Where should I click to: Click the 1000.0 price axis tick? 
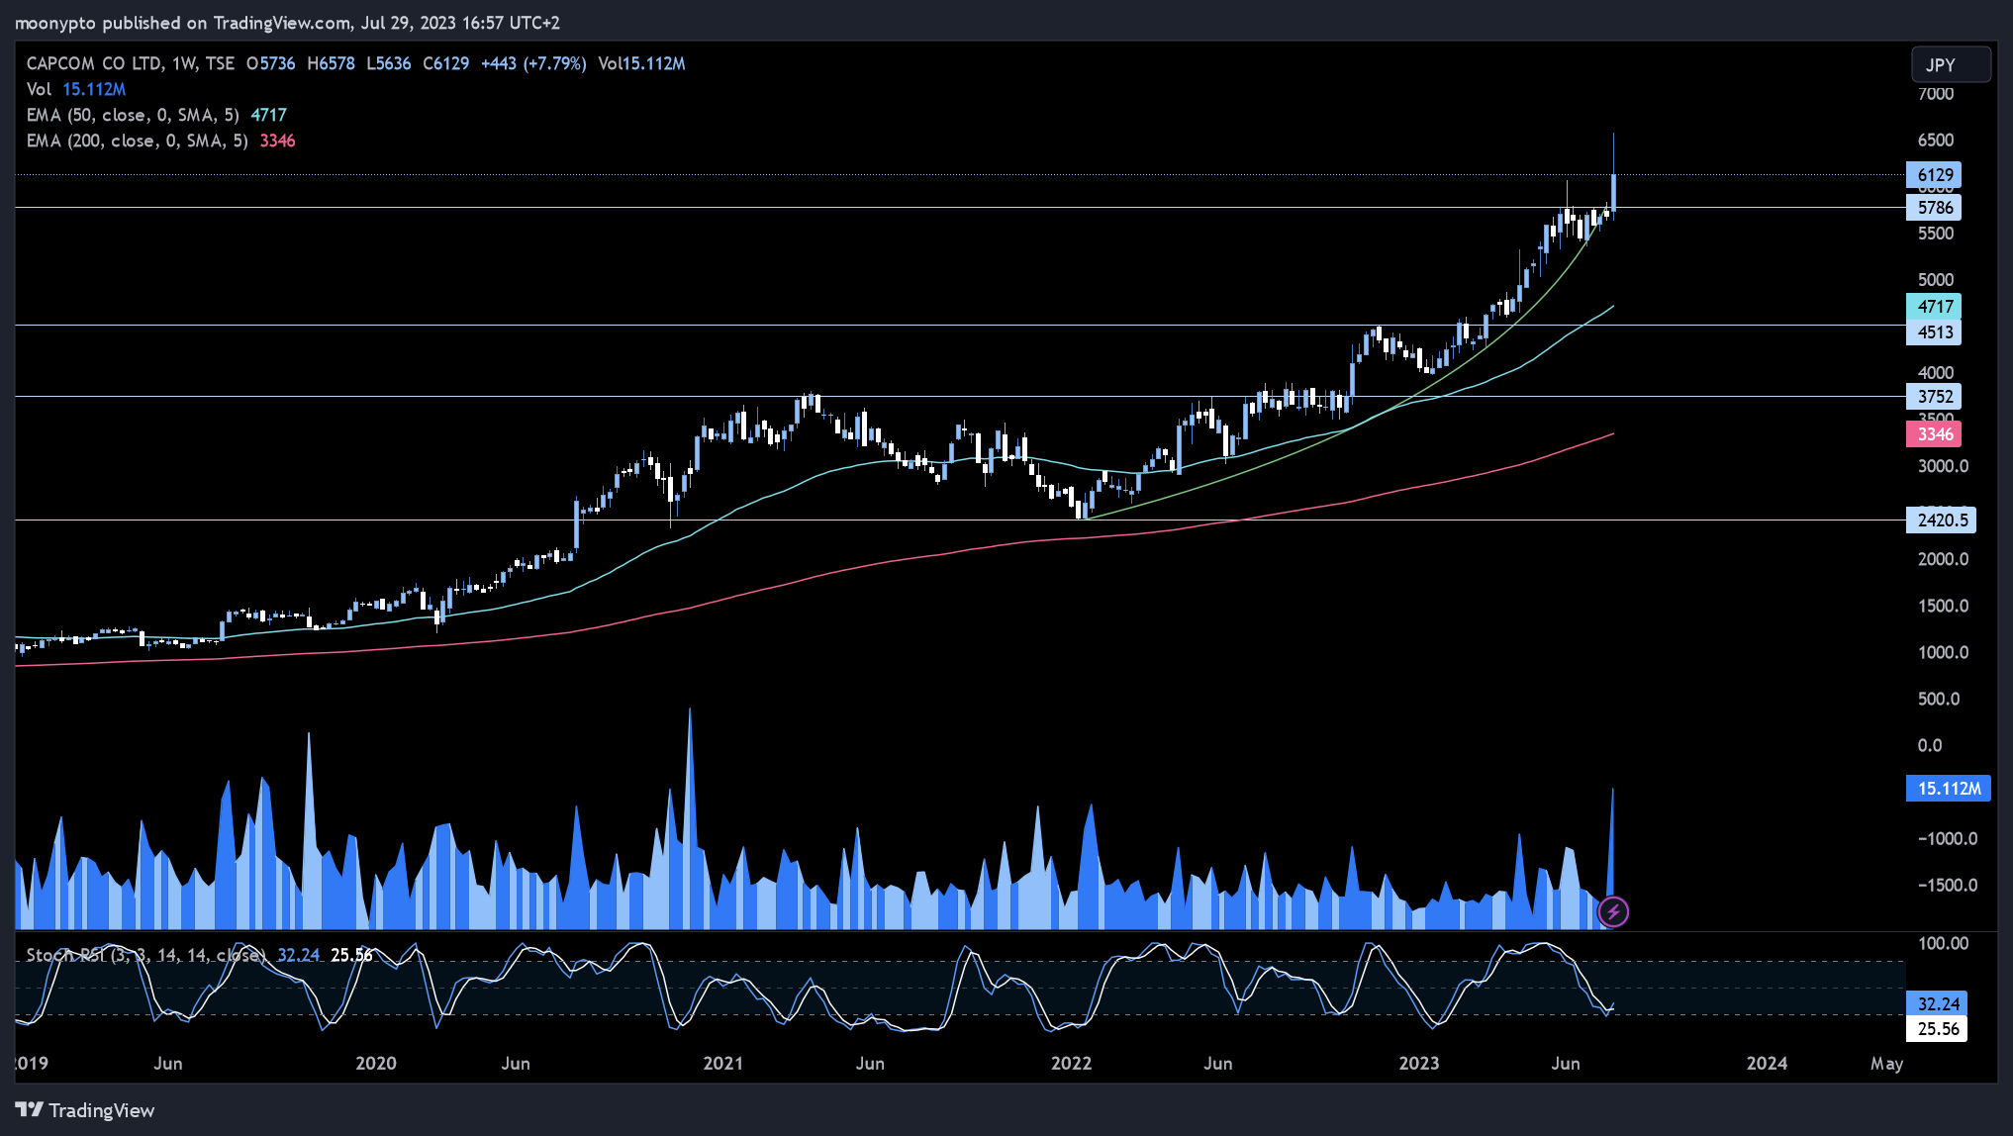point(1943,652)
